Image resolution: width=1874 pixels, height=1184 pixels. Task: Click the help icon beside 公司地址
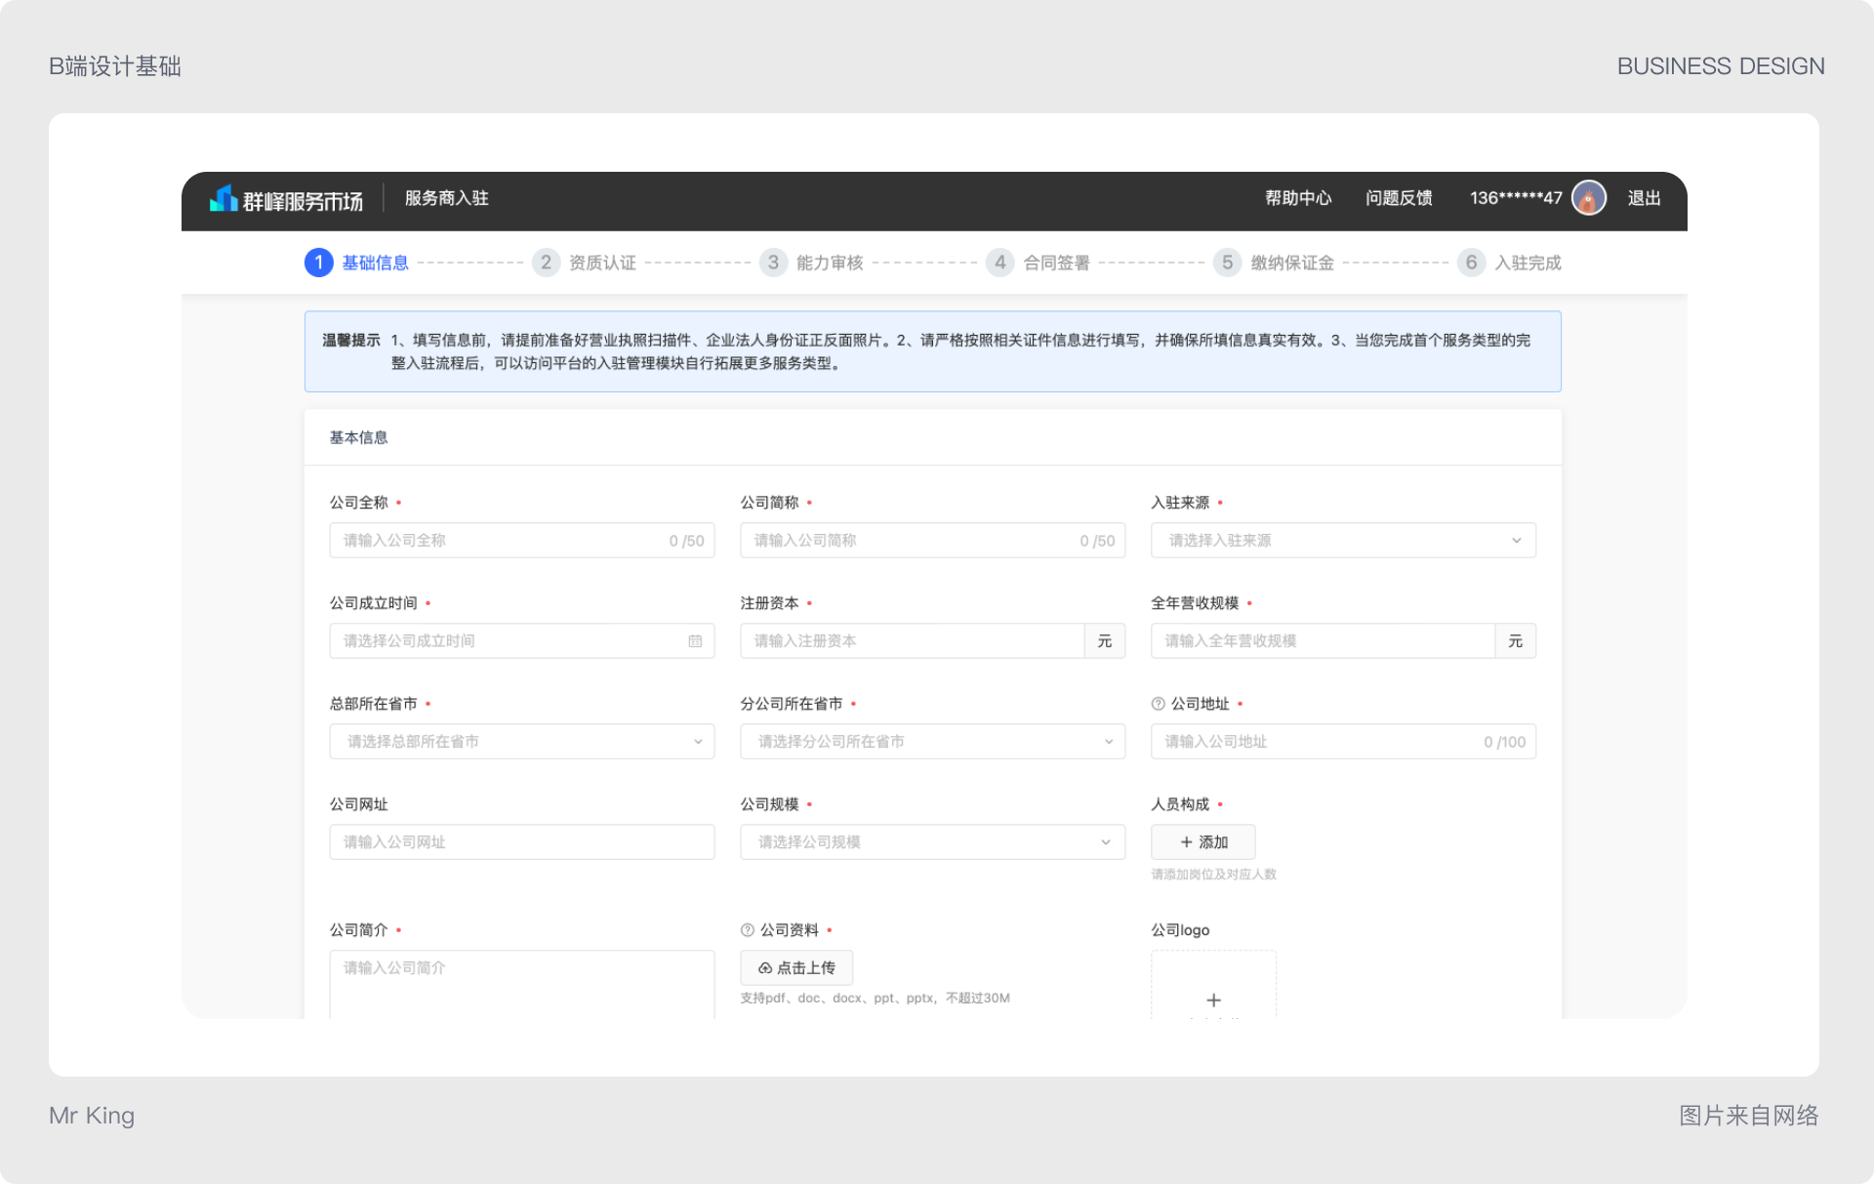(1159, 704)
